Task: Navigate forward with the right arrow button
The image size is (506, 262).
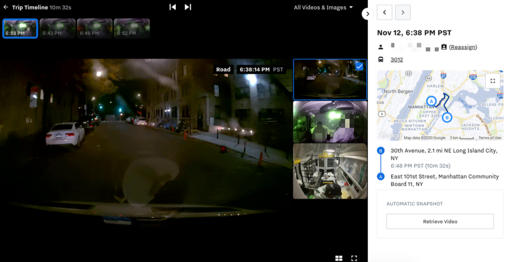Action: coord(402,13)
